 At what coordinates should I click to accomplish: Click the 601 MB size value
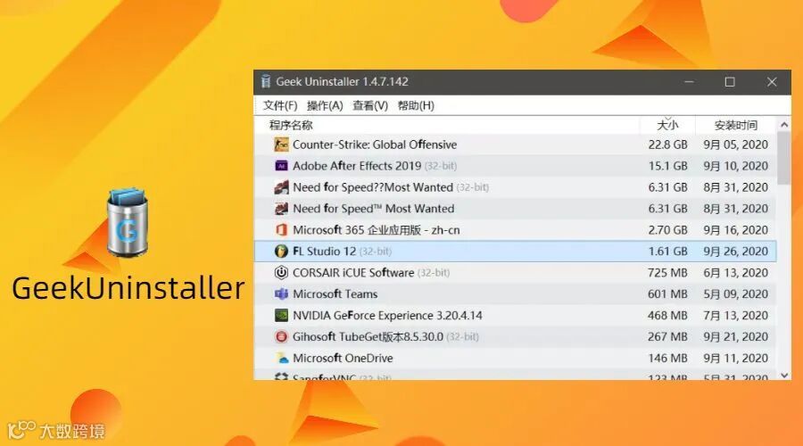tap(667, 294)
